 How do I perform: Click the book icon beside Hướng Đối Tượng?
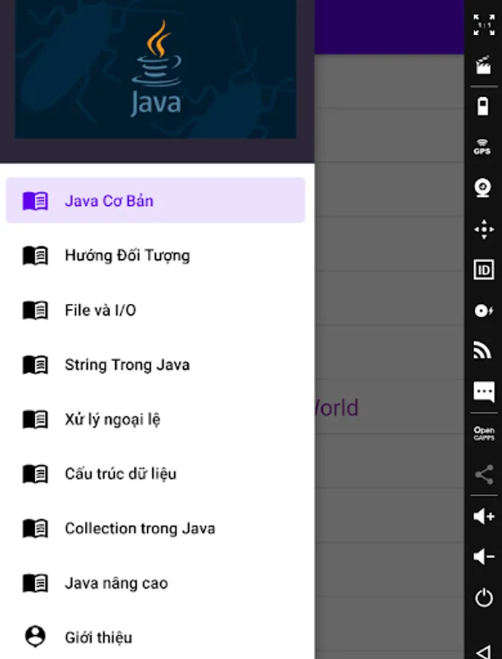[x=35, y=256]
